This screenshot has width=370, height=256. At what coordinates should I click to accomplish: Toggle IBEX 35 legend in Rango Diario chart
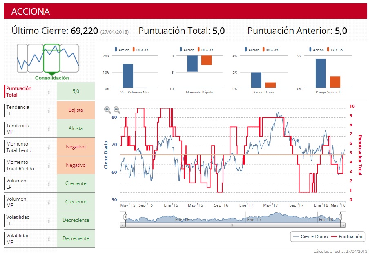[270, 49]
